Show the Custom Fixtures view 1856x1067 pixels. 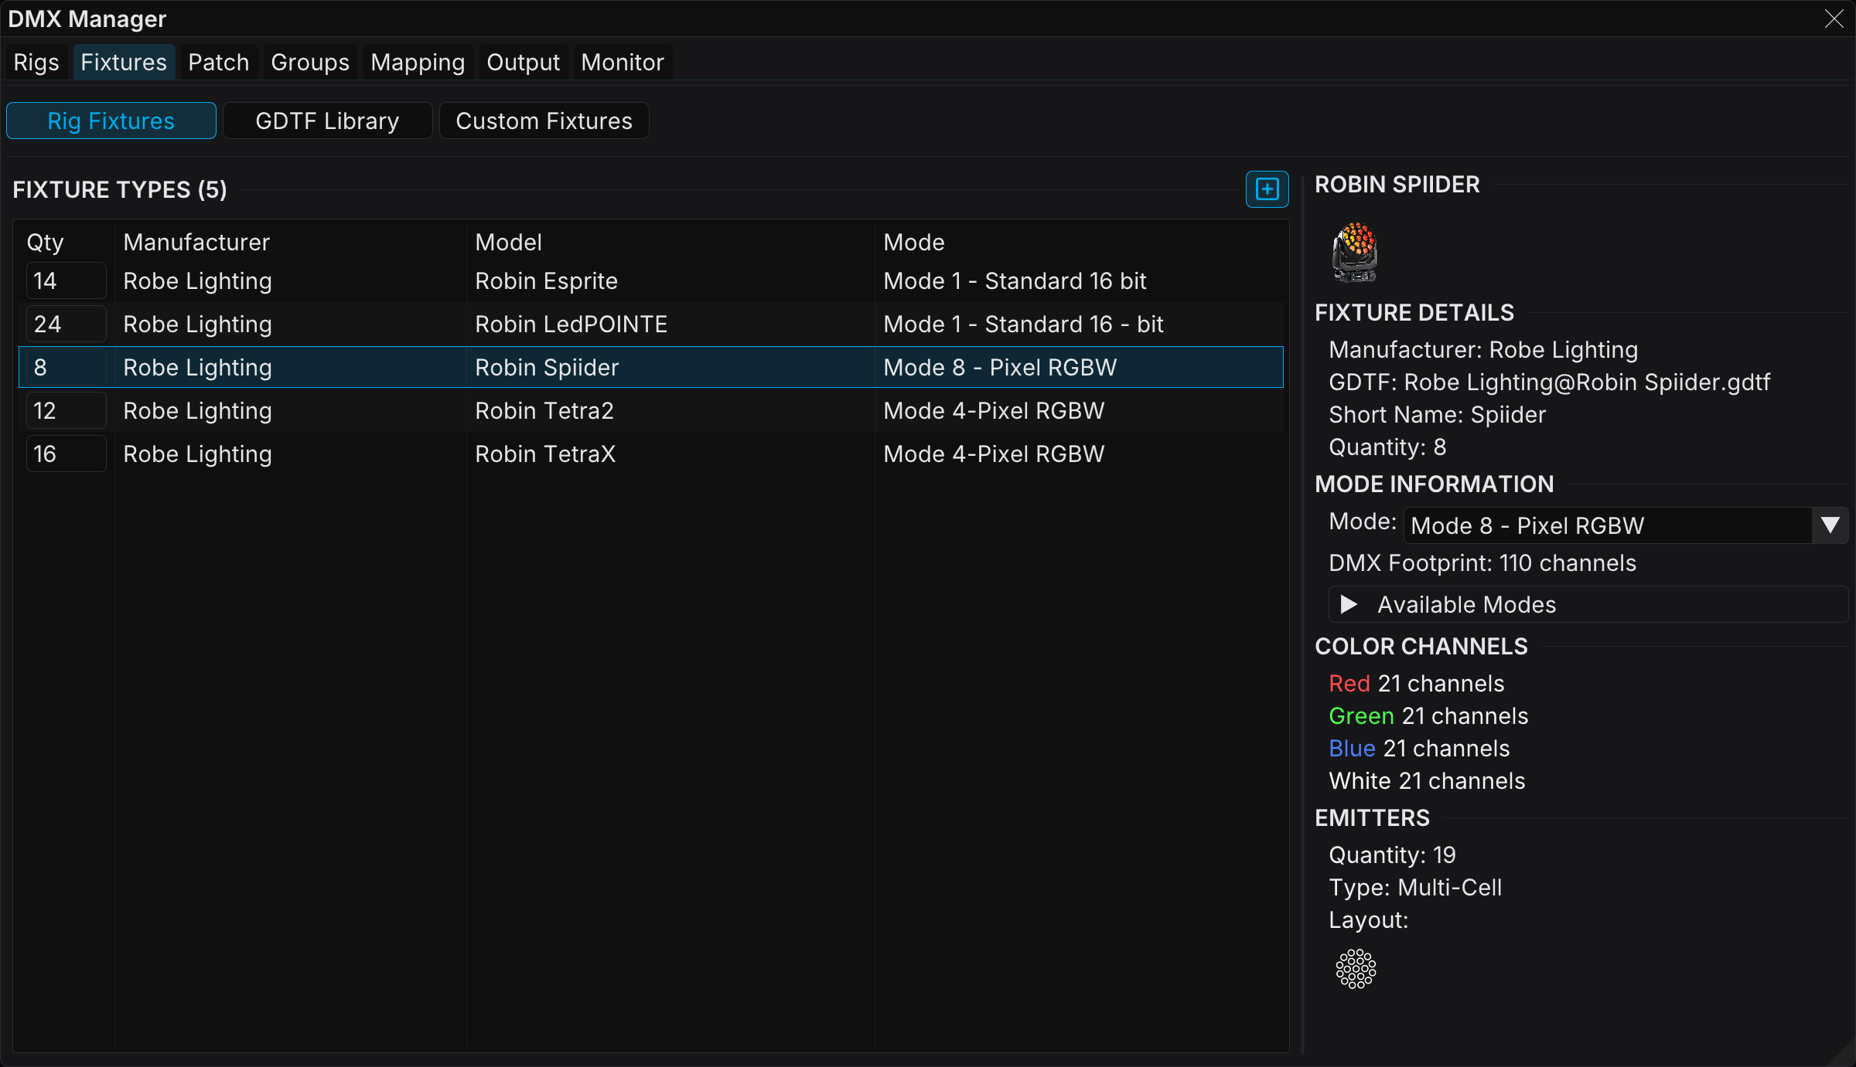tap(544, 121)
